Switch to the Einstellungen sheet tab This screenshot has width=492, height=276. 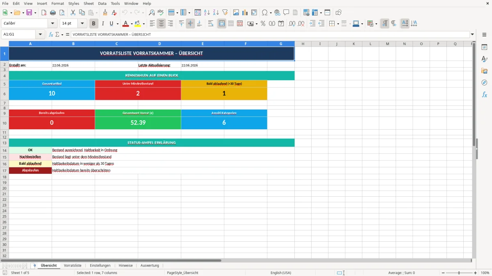click(x=100, y=265)
